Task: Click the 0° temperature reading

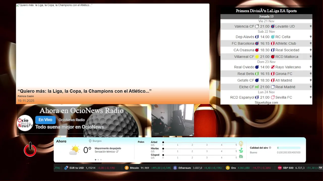Action: click(x=87, y=150)
